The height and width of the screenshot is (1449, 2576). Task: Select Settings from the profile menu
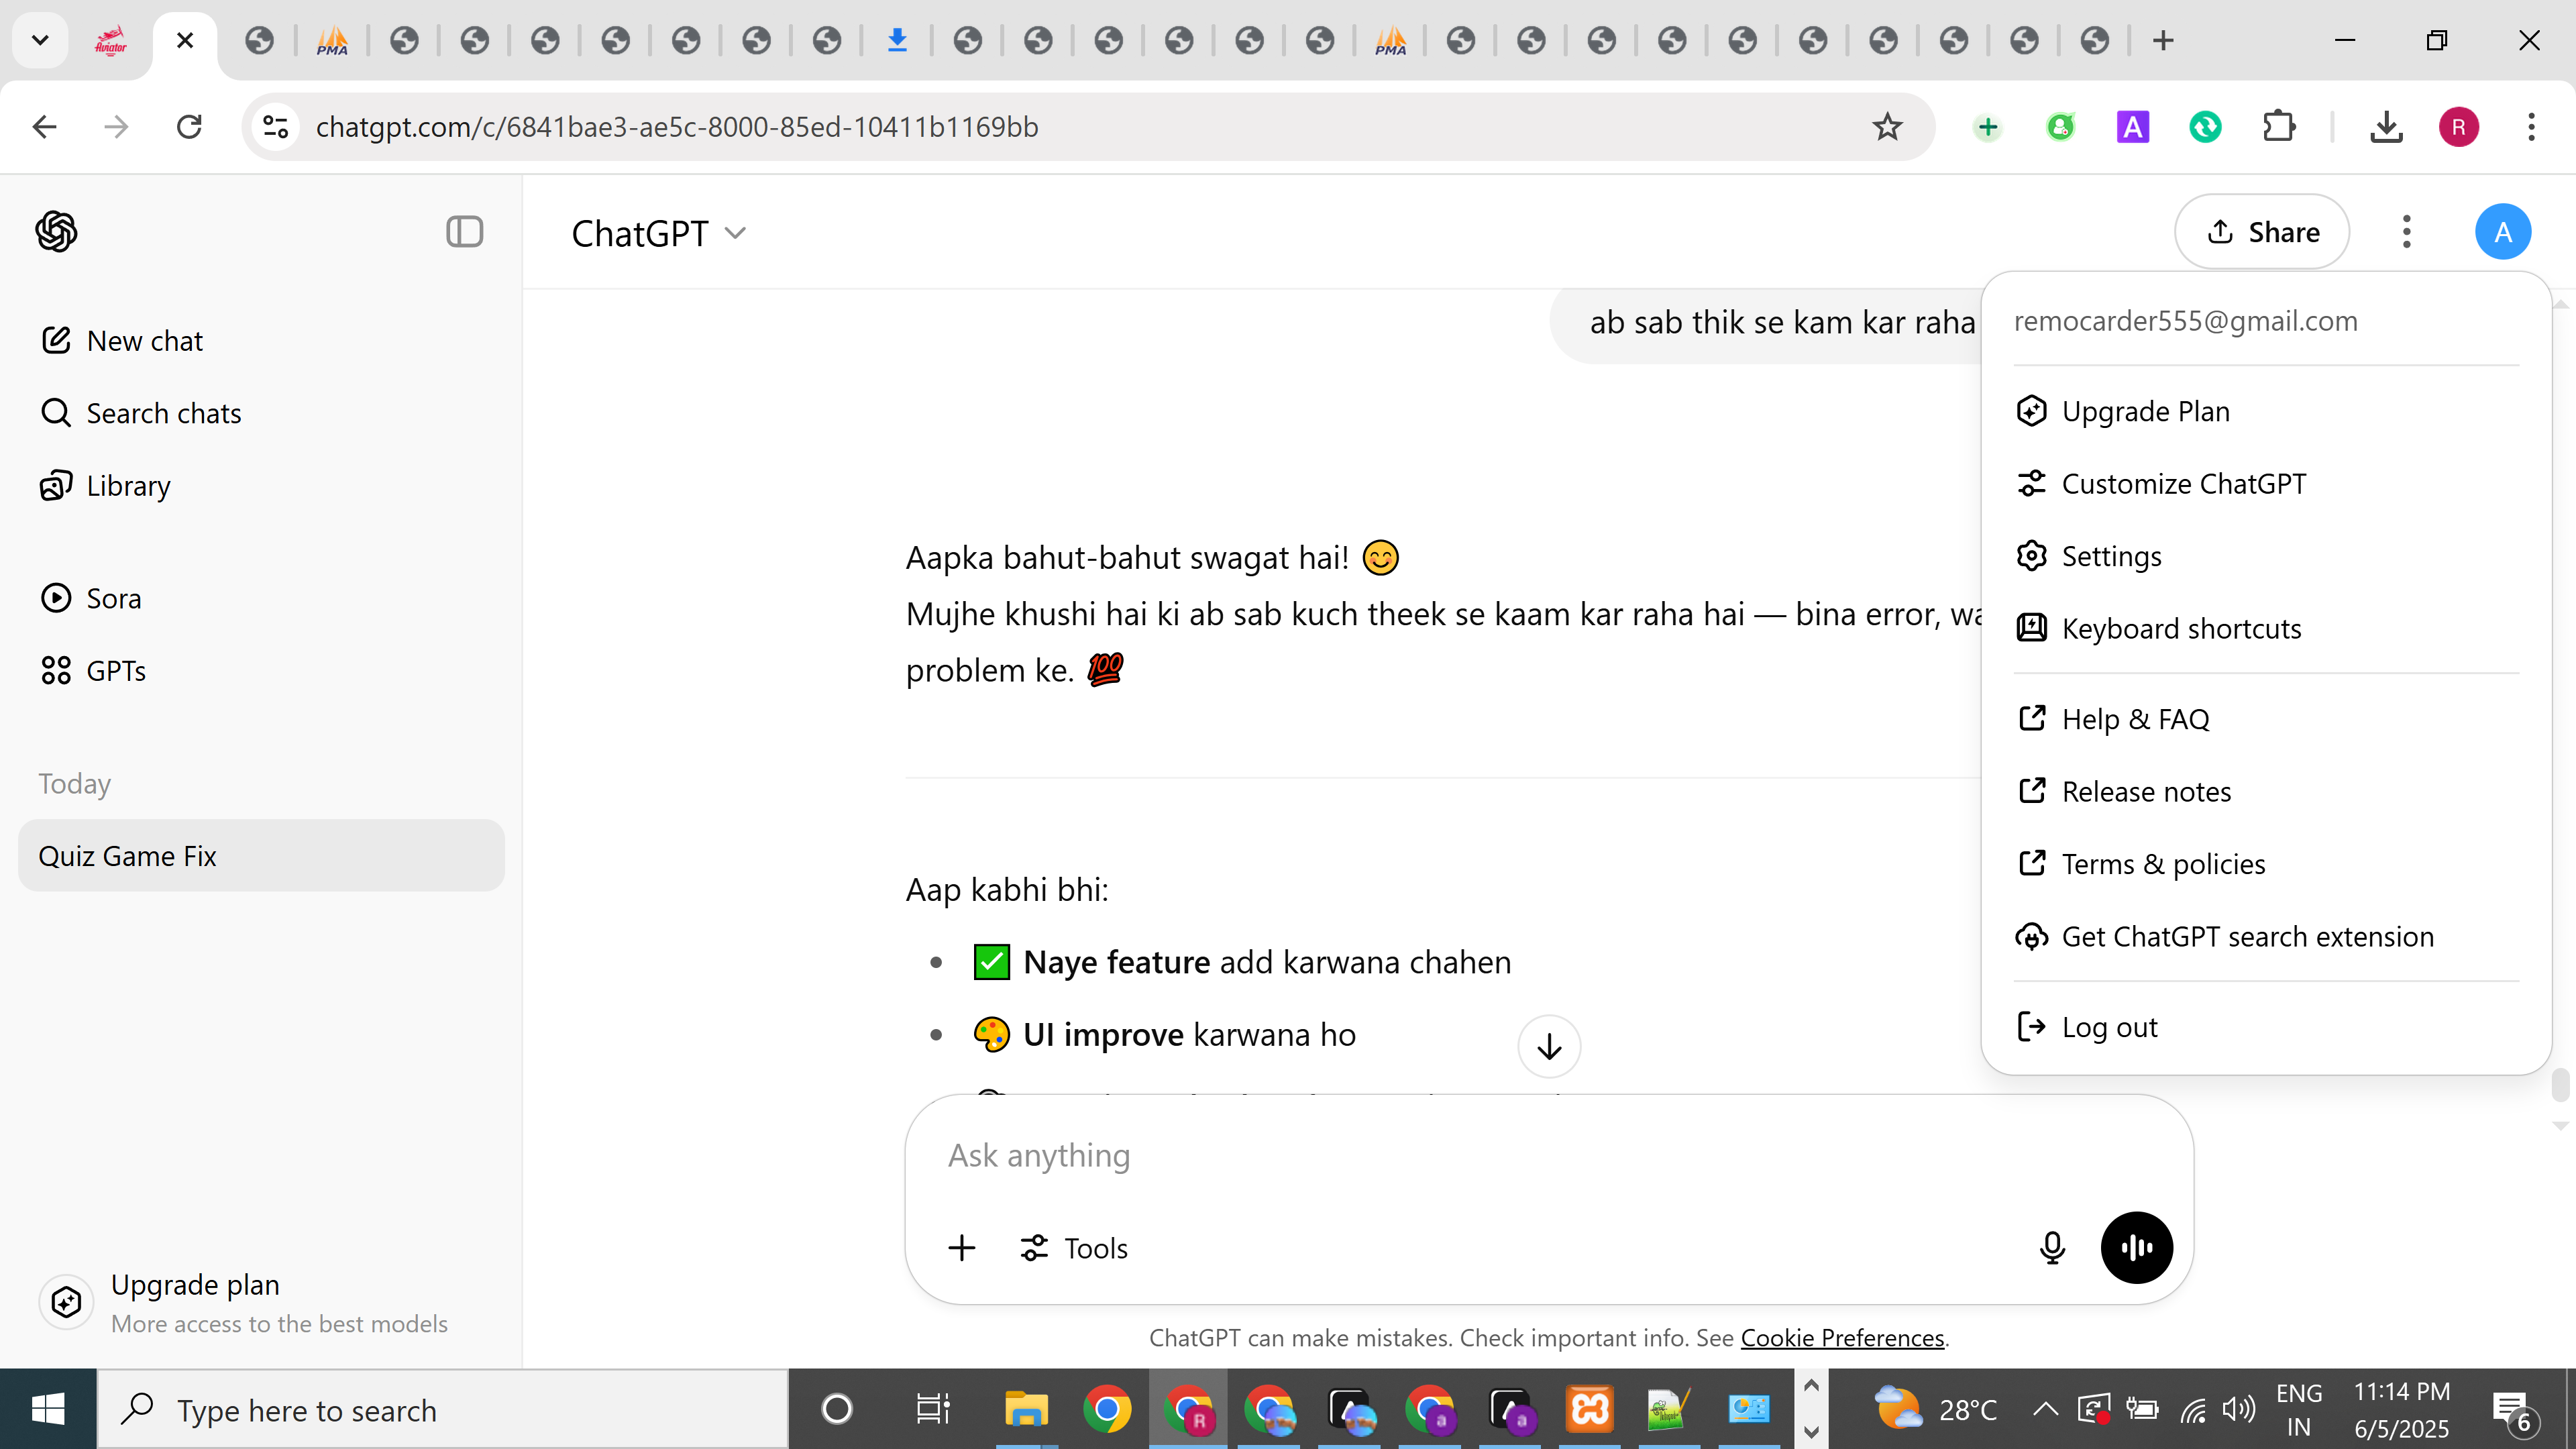click(x=2110, y=556)
